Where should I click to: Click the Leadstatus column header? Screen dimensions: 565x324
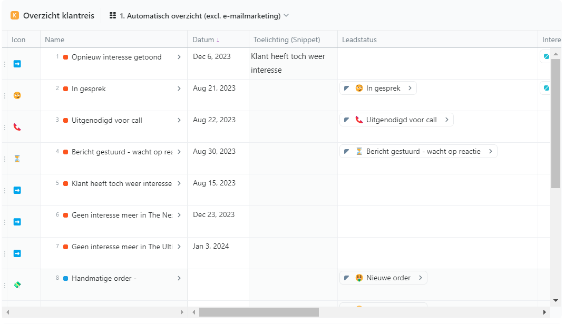point(359,40)
